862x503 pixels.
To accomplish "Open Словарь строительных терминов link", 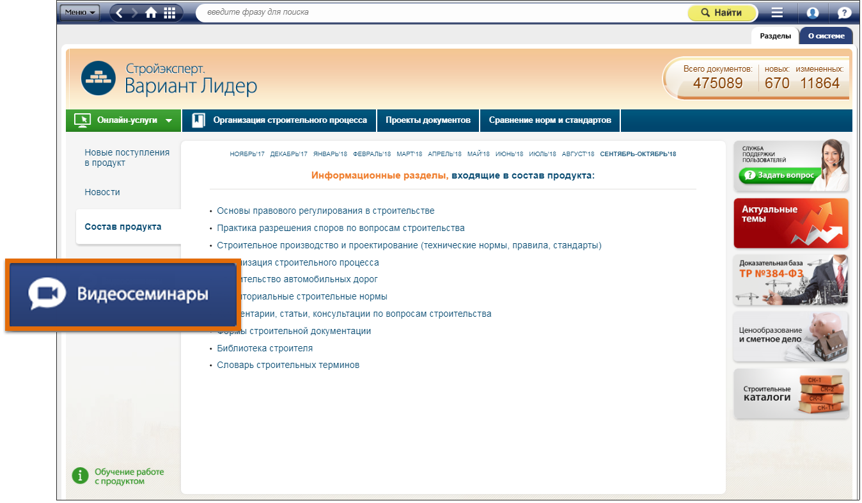I will point(288,365).
